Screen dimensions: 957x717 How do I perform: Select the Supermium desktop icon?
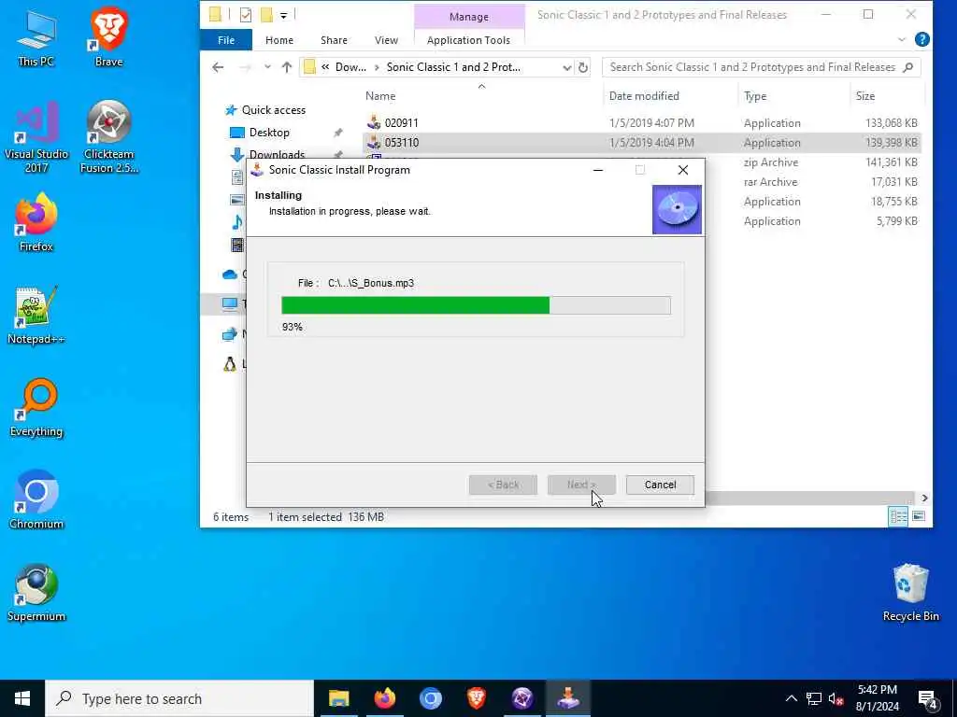click(x=36, y=593)
